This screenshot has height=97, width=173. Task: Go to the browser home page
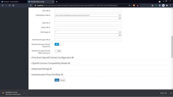tap(13, 5)
